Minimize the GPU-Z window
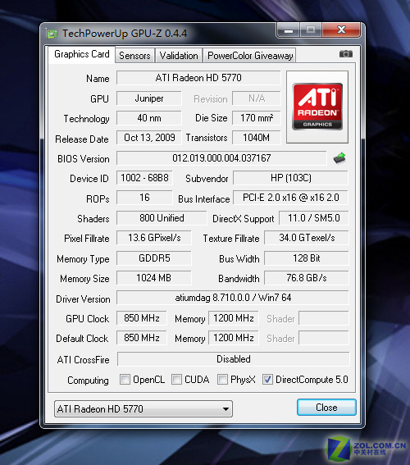The height and width of the screenshot is (465, 410). [x=289, y=30]
